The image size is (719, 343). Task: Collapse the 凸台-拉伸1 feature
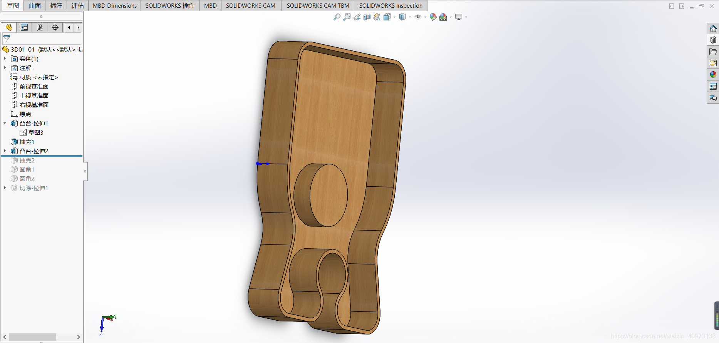click(5, 123)
